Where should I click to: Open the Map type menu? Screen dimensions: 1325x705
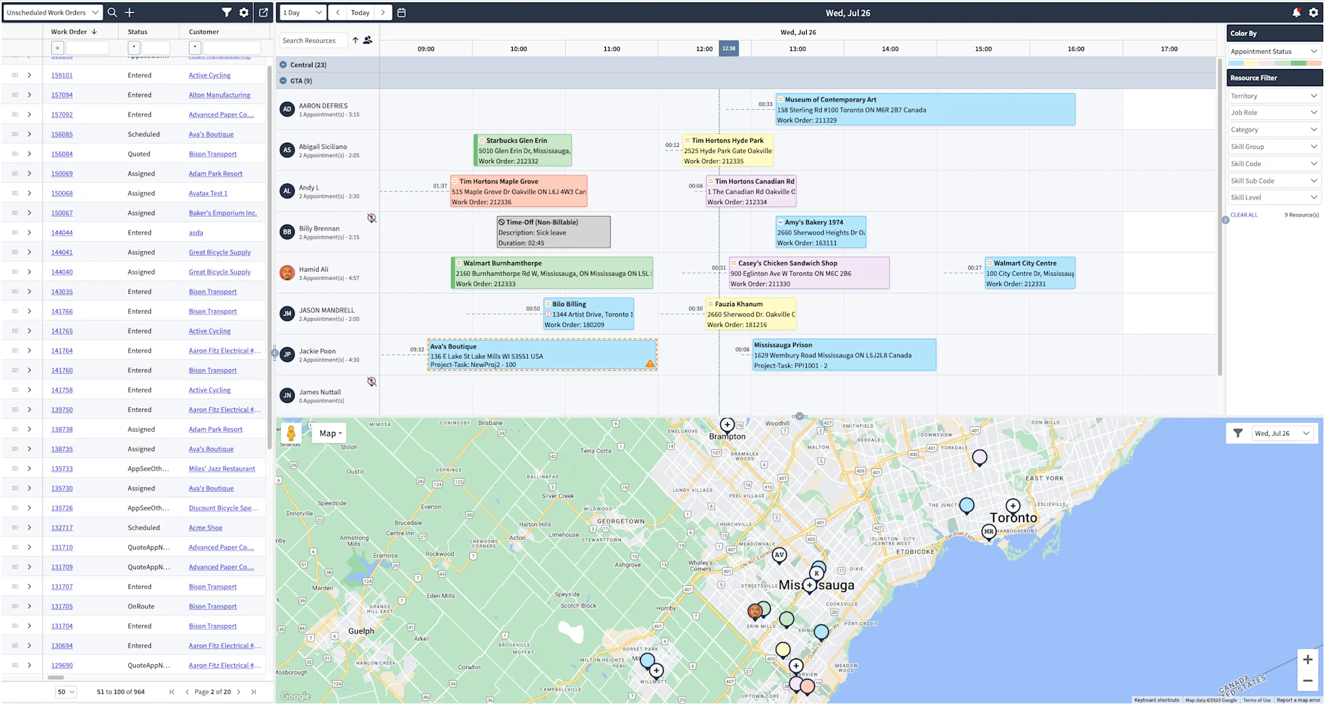(330, 433)
